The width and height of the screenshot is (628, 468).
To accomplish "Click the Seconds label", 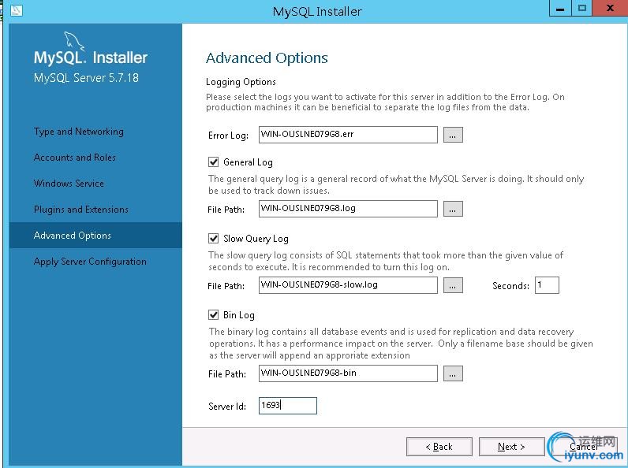I will (x=510, y=286).
